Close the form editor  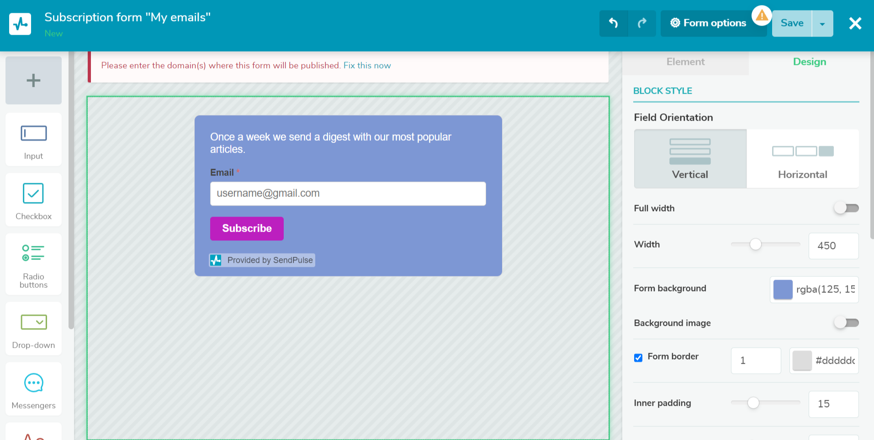coord(855,23)
